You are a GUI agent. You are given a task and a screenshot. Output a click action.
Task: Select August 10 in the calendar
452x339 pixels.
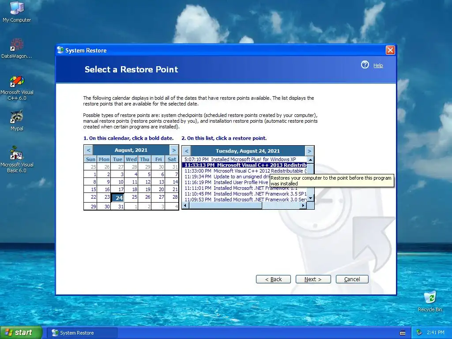tap(117, 182)
